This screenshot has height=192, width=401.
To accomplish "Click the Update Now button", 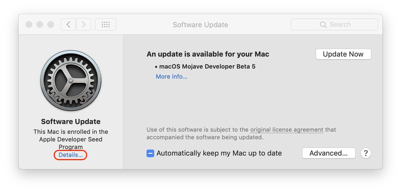I will 343,54.
